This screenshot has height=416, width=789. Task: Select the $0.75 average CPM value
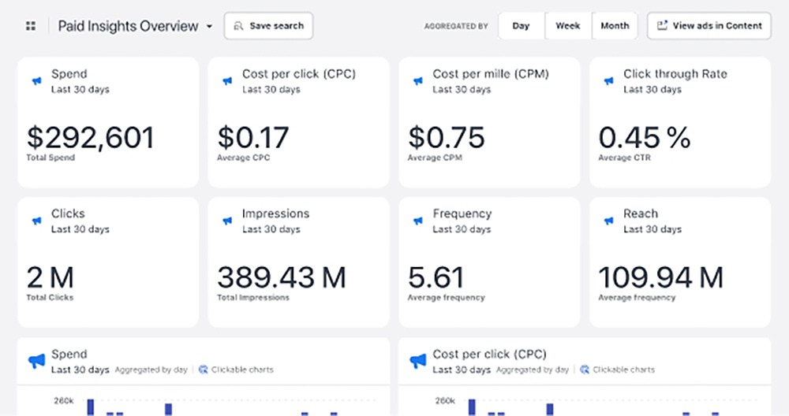click(447, 137)
